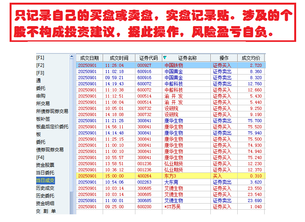Image resolution: width=305 pixels, height=222 pixels.
Task: Click the time cell 11:02:18
Action: [x=114, y=71]
